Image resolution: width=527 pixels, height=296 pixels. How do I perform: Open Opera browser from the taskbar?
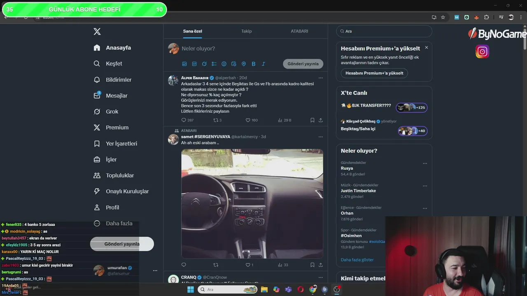click(x=301, y=289)
